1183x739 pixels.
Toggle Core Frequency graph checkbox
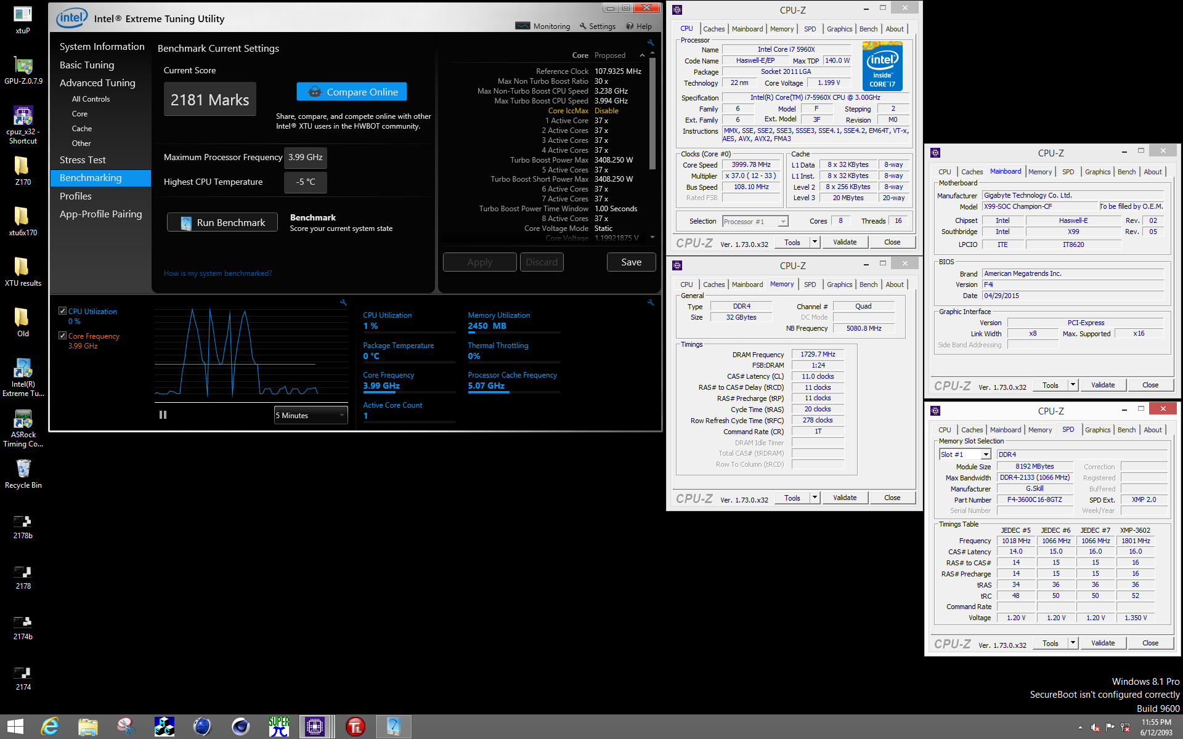point(62,336)
